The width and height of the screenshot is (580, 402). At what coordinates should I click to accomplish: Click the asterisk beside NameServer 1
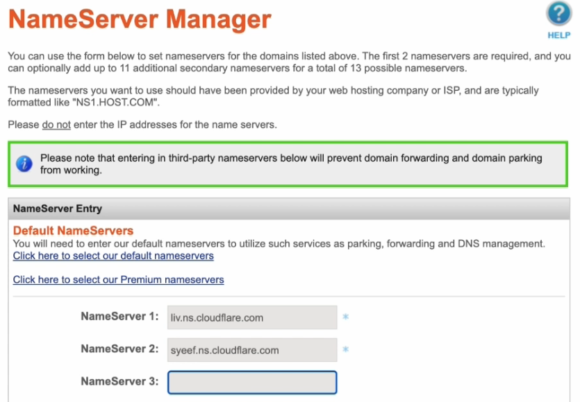(x=345, y=317)
